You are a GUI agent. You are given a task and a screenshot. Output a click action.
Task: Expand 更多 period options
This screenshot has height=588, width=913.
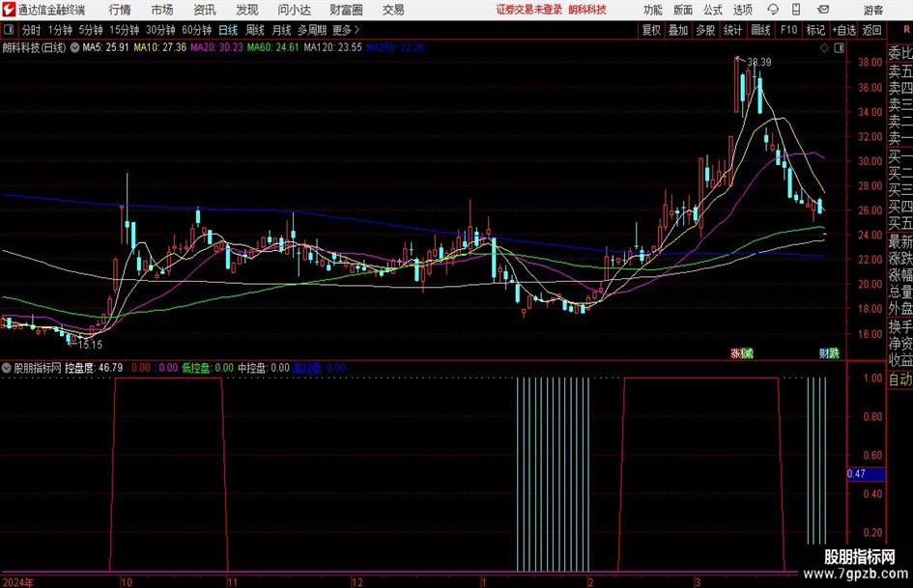click(x=346, y=30)
